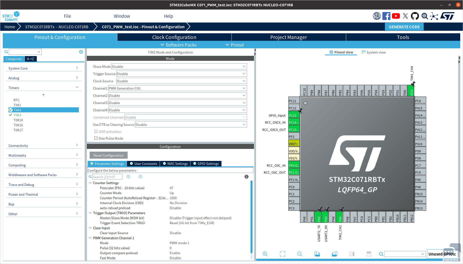
Task: Click the Prescaler value 47
Action: 171,188
